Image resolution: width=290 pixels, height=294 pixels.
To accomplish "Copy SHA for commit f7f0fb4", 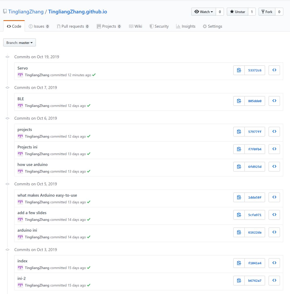I will tap(239, 149).
